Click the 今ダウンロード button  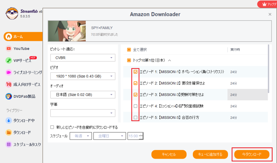252,154
